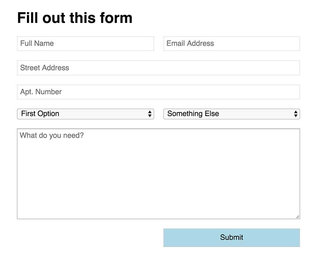This screenshot has width=320, height=255.
Task: Click the Full Name placeholder text
Action: [37, 44]
